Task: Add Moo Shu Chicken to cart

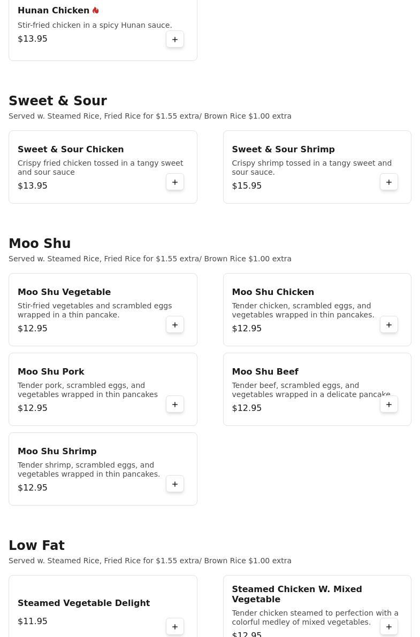Action: click(x=389, y=325)
